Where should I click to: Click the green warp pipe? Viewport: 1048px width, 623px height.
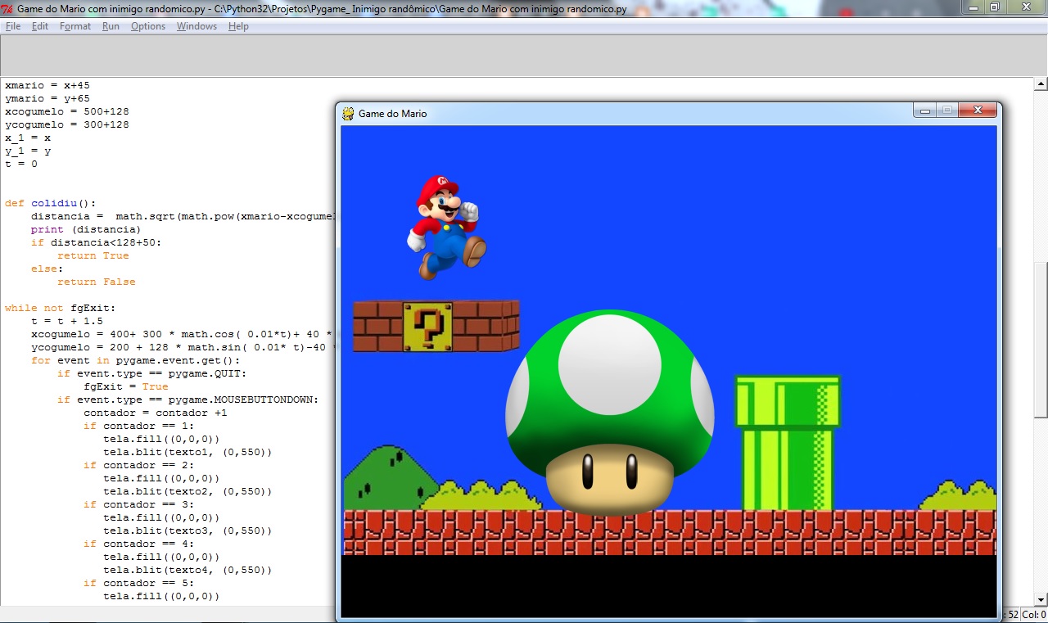(x=788, y=443)
